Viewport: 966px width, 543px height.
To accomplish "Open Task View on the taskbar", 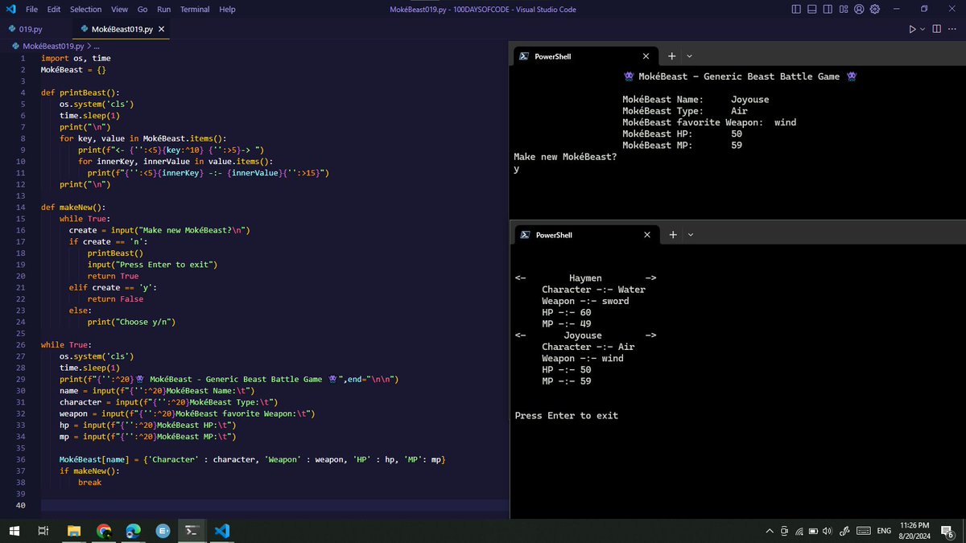I will coord(43,531).
